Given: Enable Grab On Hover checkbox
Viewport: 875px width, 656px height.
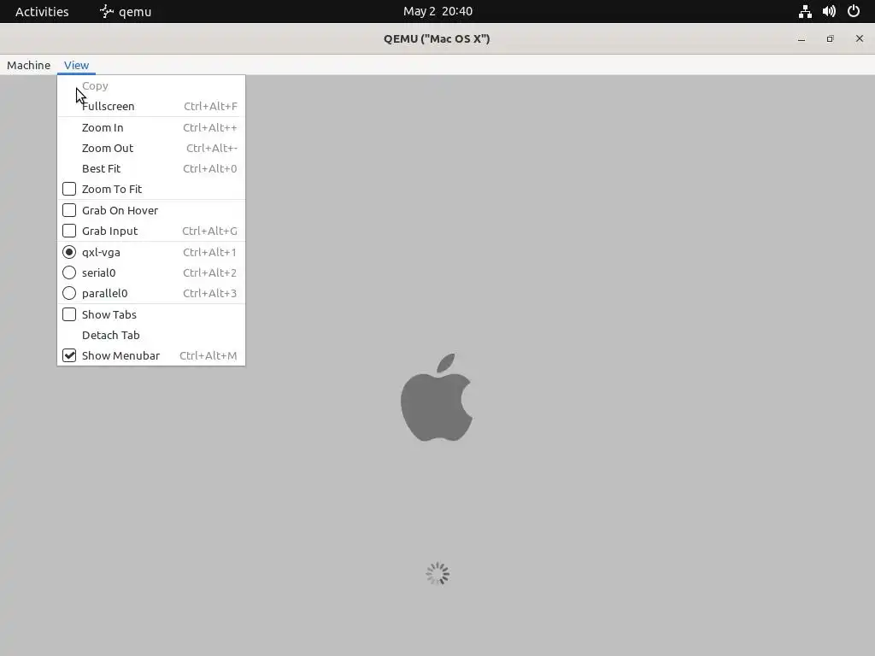Looking at the screenshot, I should 69,210.
